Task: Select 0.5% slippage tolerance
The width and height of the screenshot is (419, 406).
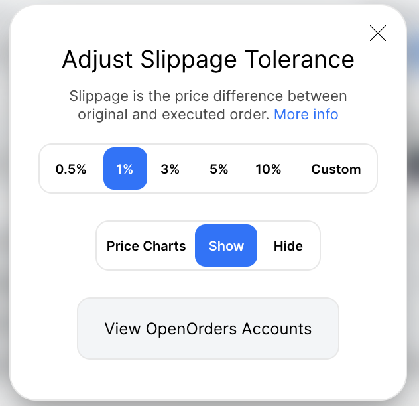Action: [71, 169]
